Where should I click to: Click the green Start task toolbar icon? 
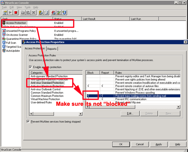pos(10,13)
